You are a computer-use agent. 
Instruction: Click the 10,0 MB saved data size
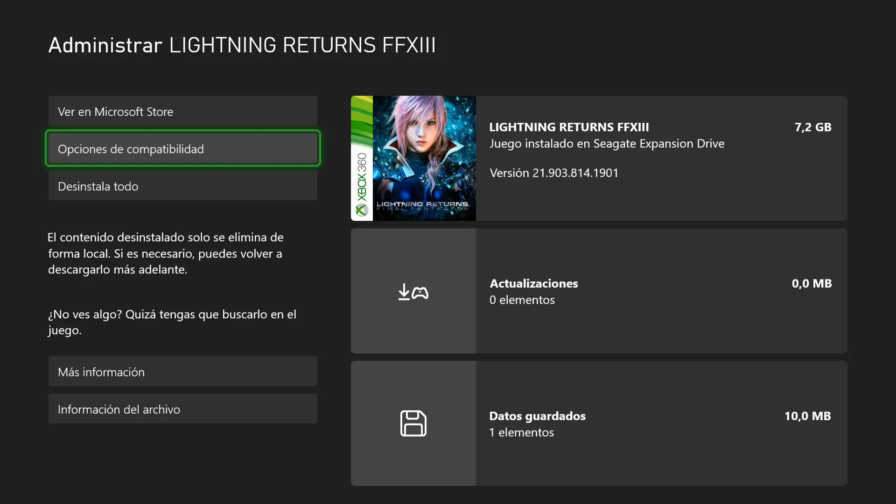point(808,416)
